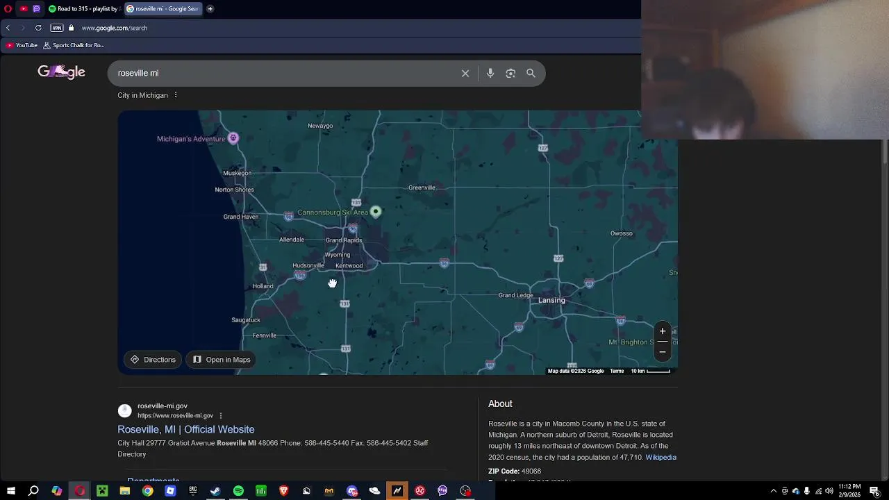Image resolution: width=889 pixels, height=500 pixels.
Task: Toggle the VPN badge in address bar
Action: [x=57, y=28]
